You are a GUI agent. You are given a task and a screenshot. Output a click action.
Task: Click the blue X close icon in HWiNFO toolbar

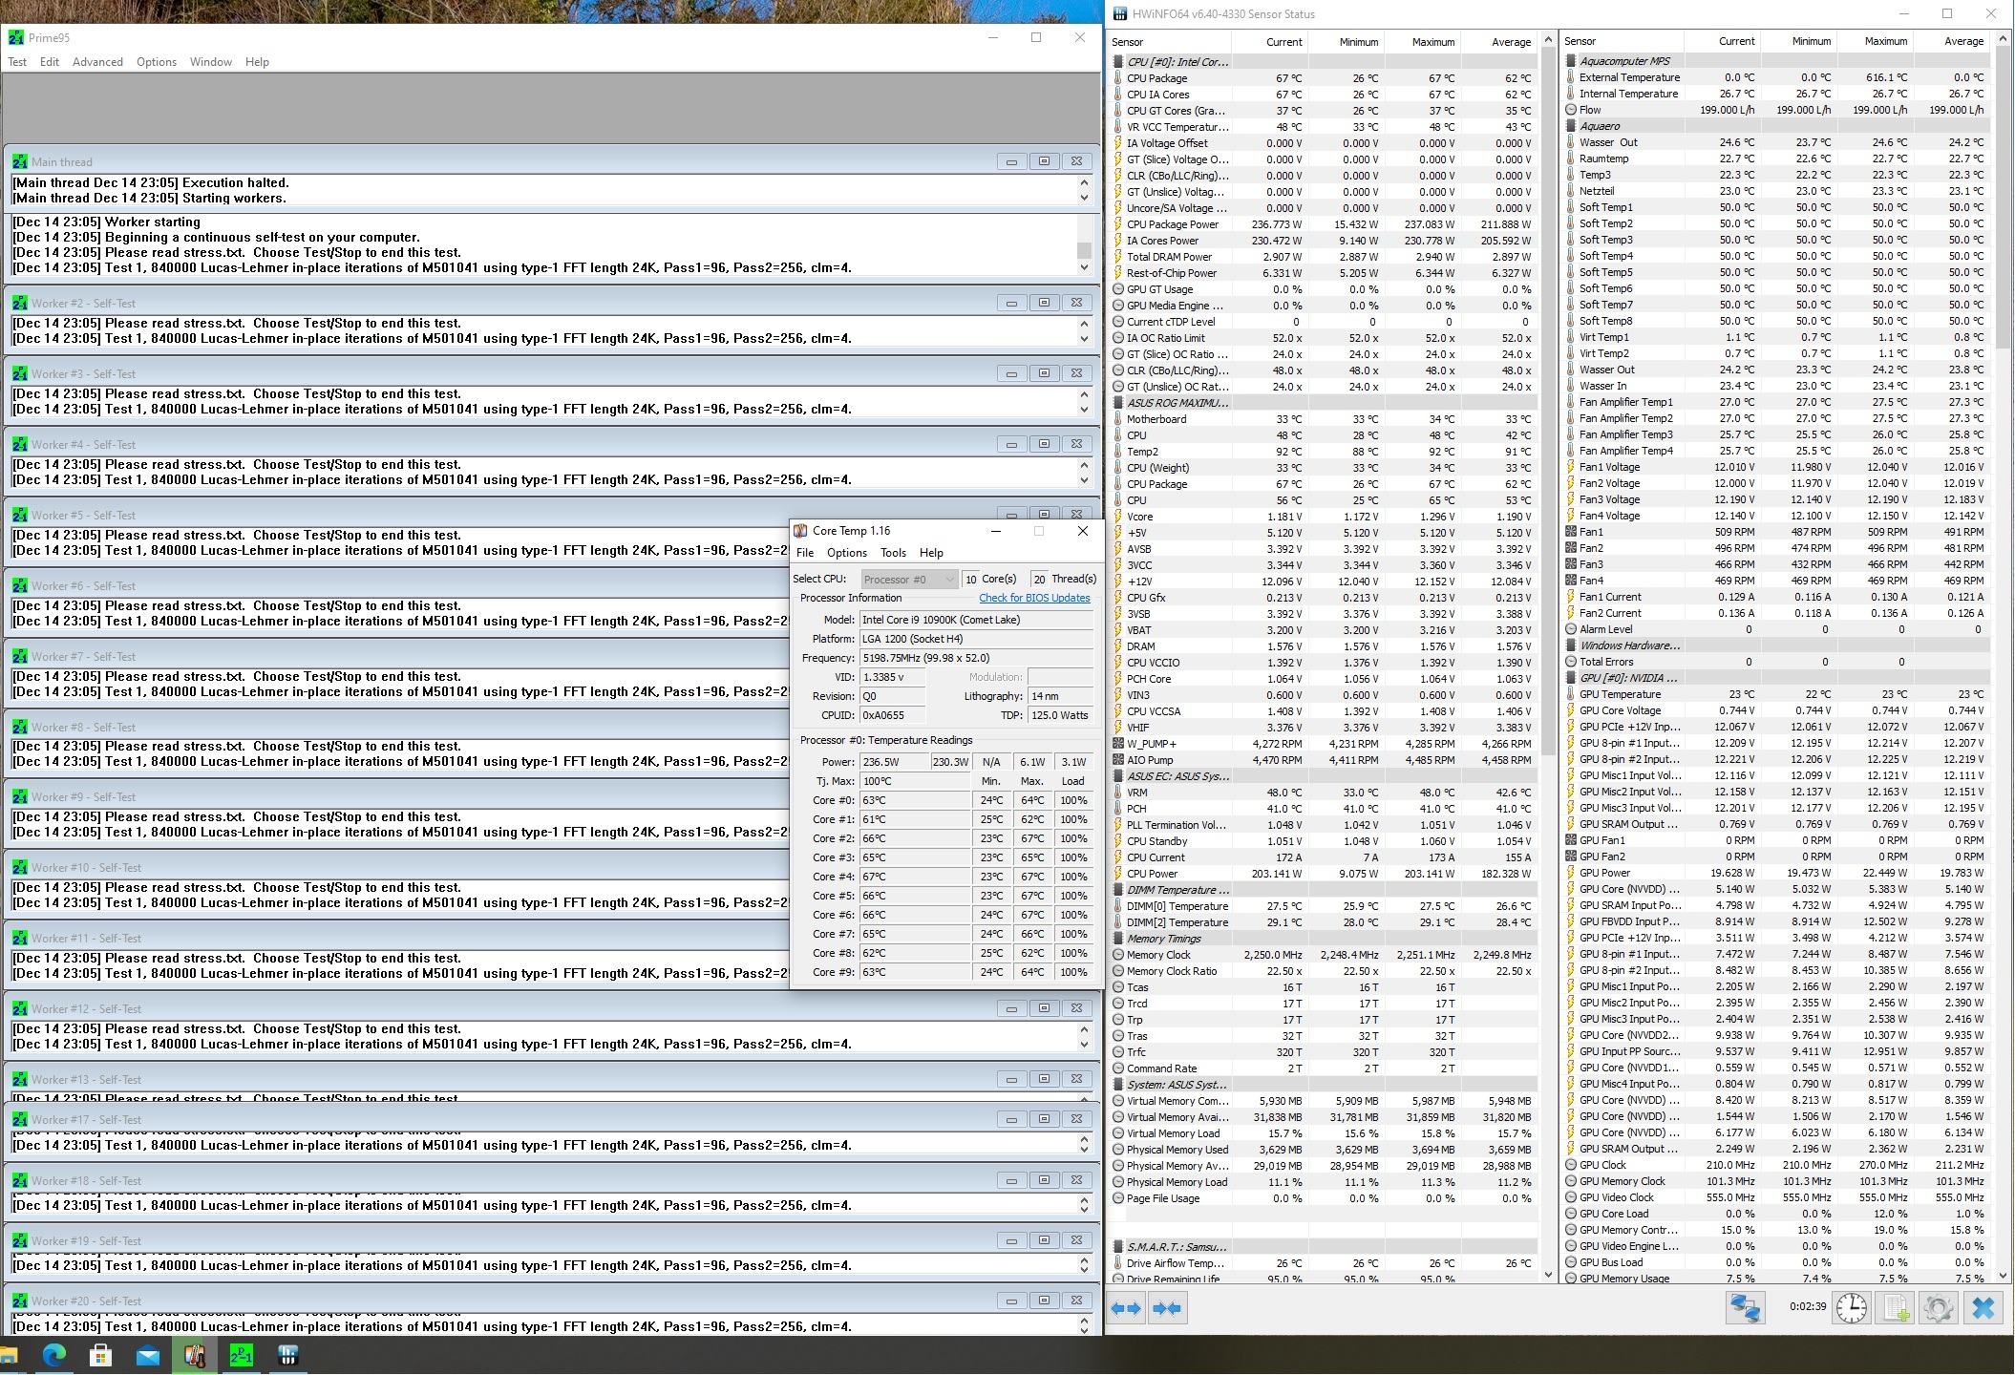click(x=1983, y=1307)
